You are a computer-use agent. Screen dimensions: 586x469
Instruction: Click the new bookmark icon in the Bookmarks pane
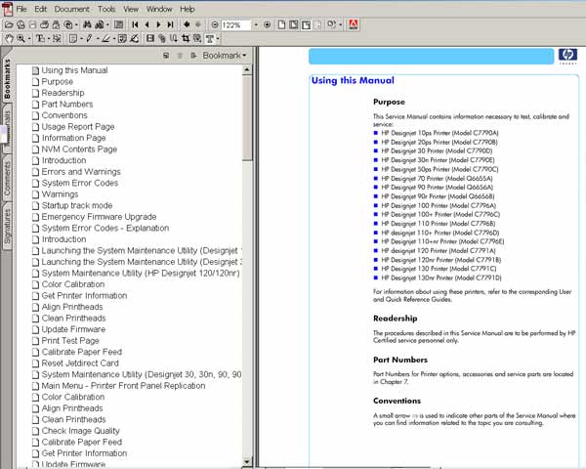point(166,56)
